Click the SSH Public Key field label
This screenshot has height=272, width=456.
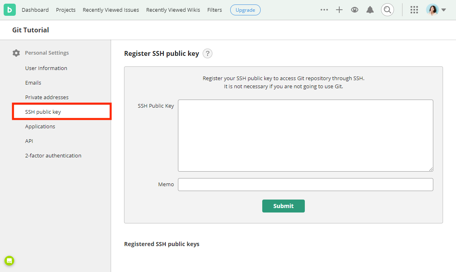(x=156, y=106)
